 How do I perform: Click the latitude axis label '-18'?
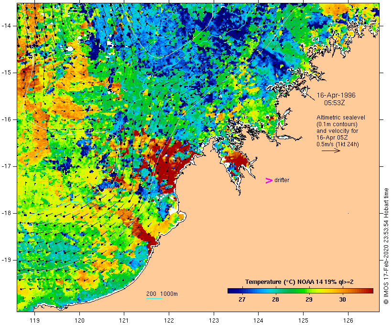click(6, 213)
